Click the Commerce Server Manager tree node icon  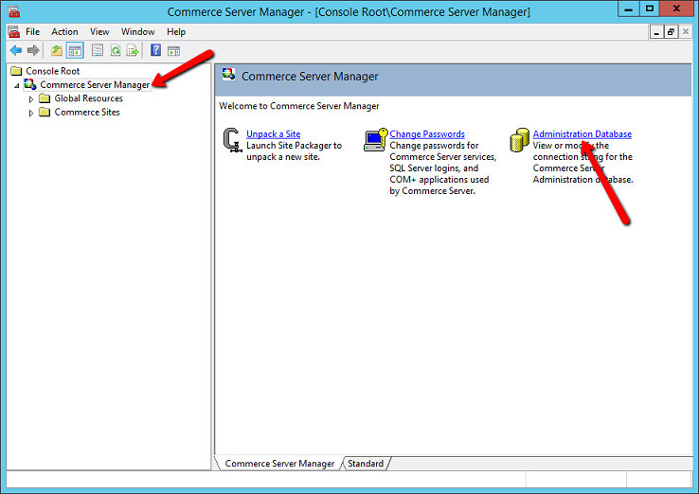click(30, 84)
